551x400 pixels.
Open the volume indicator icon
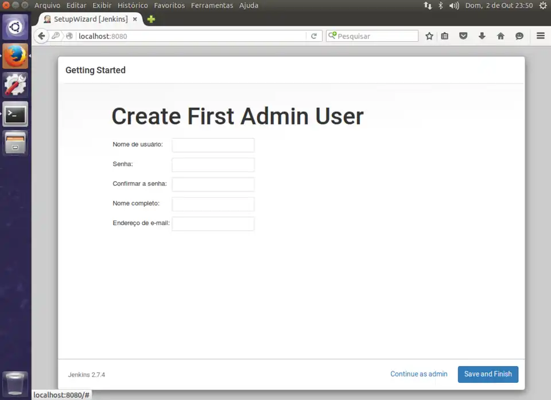[x=453, y=5]
